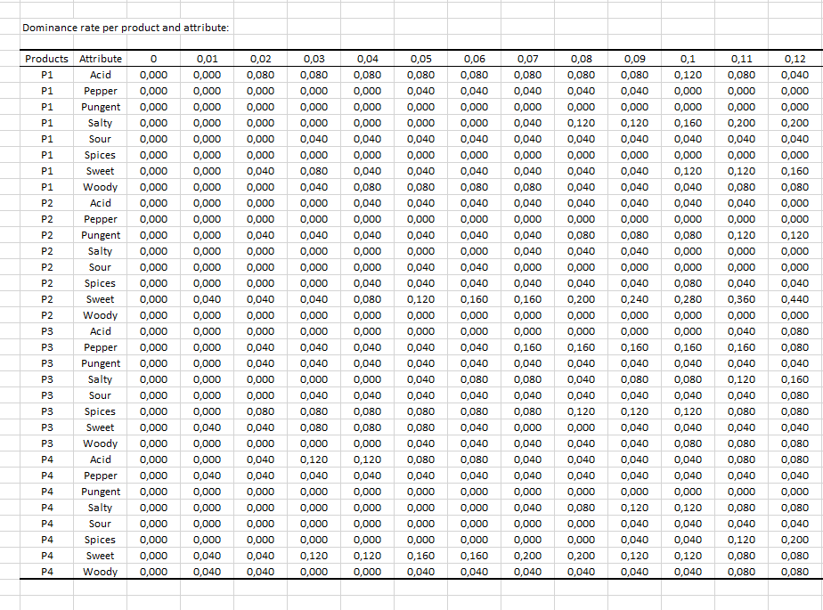Pick the 0,240 cell in P2 Sweet row
The image size is (823, 610).
(x=634, y=299)
